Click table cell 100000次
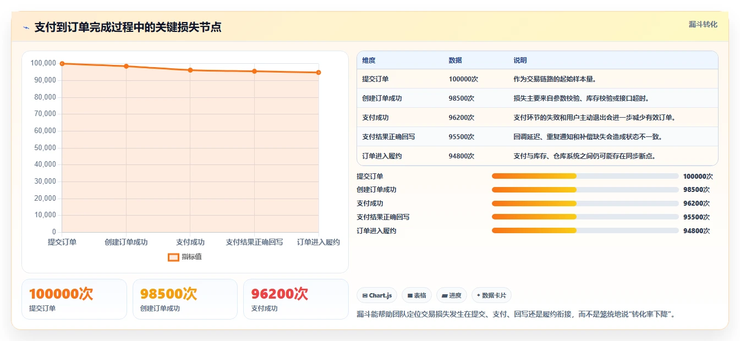This screenshot has width=740, height=341. [463, 79]
